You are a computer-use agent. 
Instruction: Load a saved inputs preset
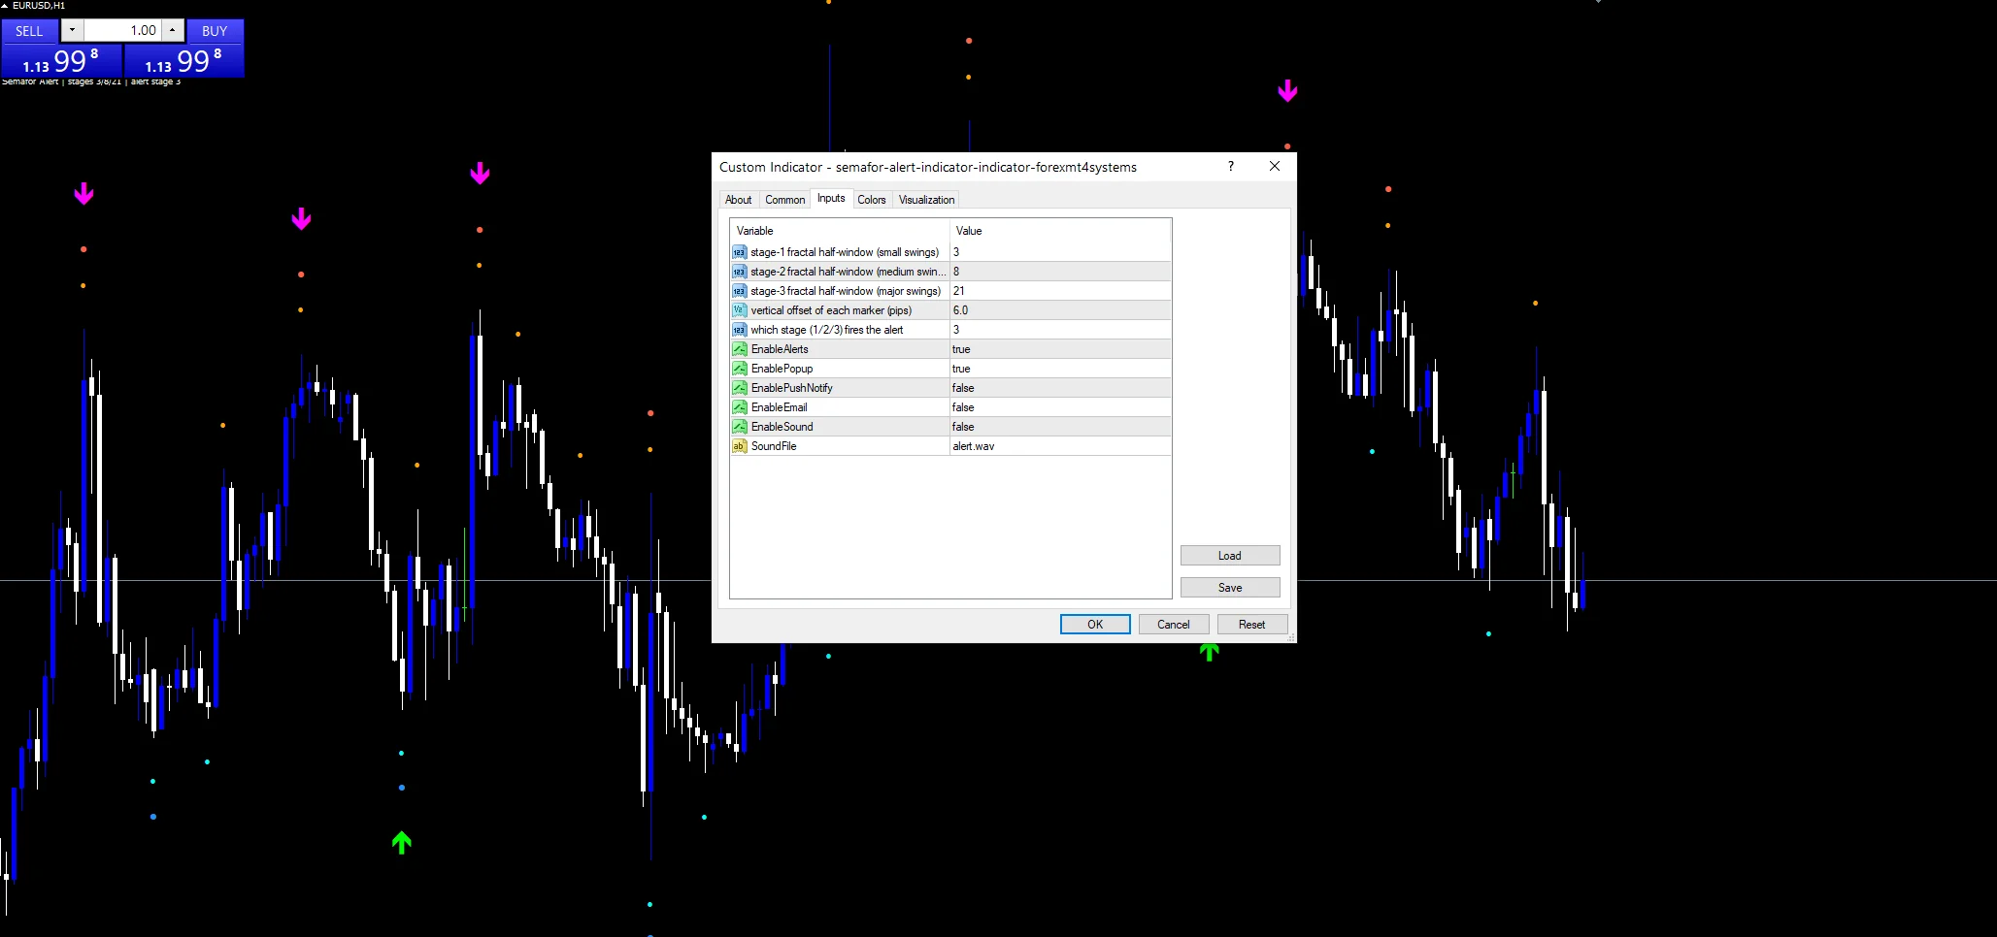1230,556
